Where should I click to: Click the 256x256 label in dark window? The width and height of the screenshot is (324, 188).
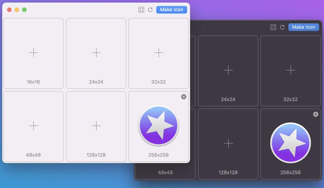(291, 172)
